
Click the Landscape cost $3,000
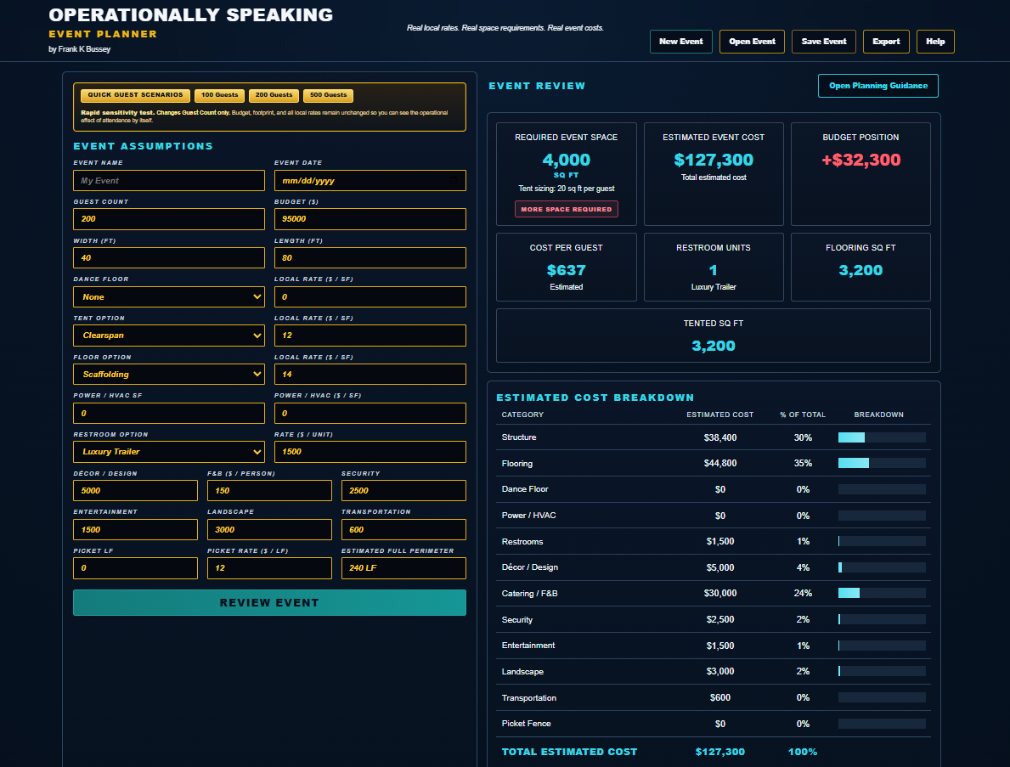pyautogui.click(x=720, y=671)
